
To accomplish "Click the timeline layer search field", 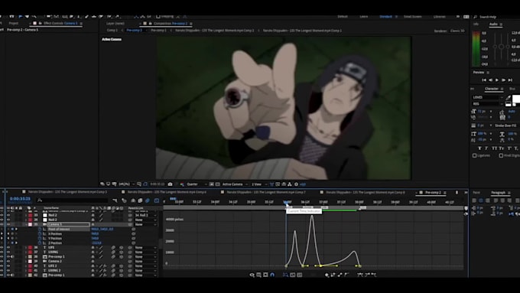I will tap(73, 200).
